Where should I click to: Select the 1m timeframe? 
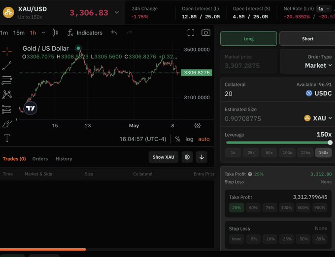coord(4,33)
